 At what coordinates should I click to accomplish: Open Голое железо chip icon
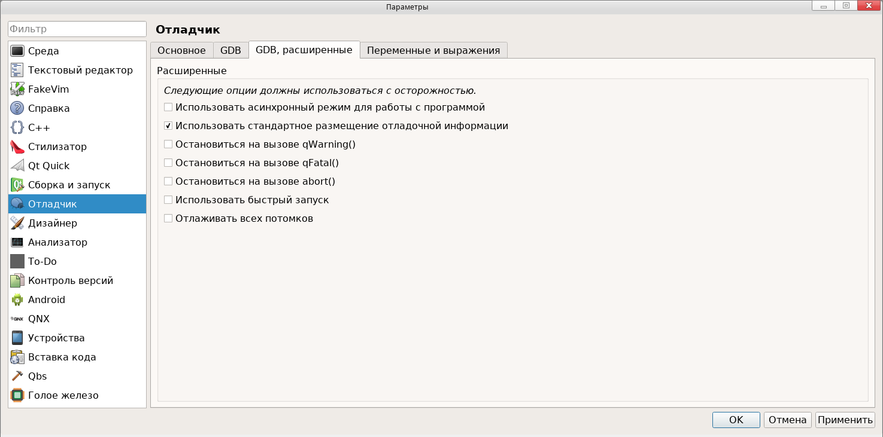point(17,396)
